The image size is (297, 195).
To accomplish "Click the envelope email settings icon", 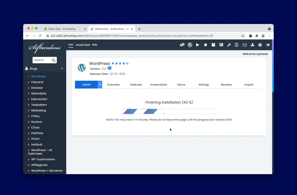I will tap(245, 45).
